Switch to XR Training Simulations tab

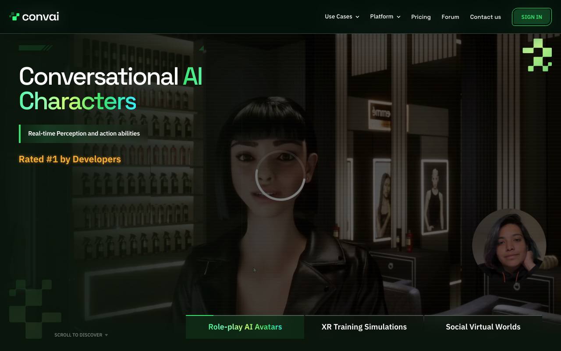(x=364, y=327)
